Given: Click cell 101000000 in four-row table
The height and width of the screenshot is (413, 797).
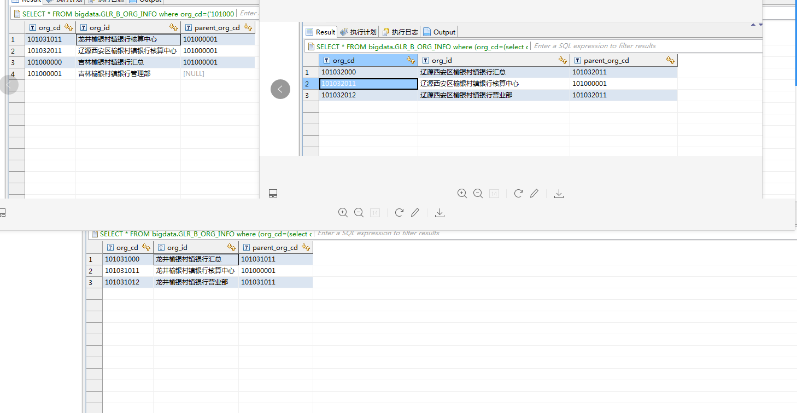Looking at the screenshot, I should 50,62.
